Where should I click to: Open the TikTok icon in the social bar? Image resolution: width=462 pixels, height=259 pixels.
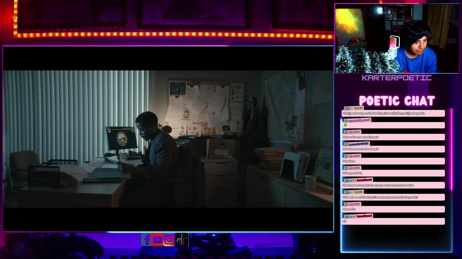click(x=181, y=240)
